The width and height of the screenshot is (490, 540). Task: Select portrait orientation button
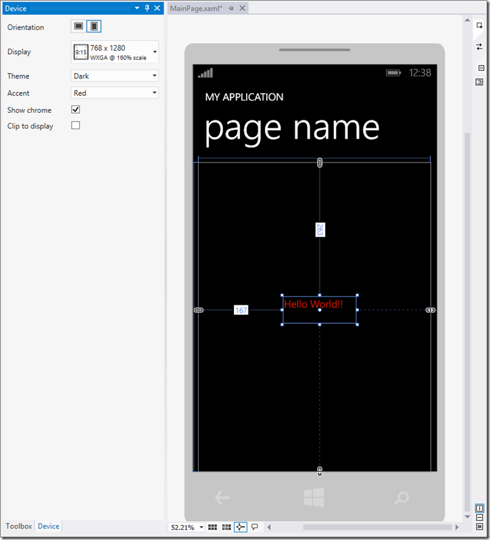pyautogui.click(x=94, y=26)
